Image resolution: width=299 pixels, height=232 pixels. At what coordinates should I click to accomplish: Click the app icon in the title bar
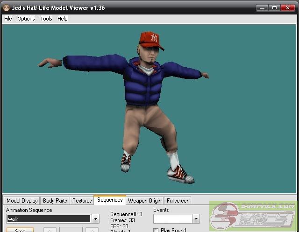coord(6,7)
